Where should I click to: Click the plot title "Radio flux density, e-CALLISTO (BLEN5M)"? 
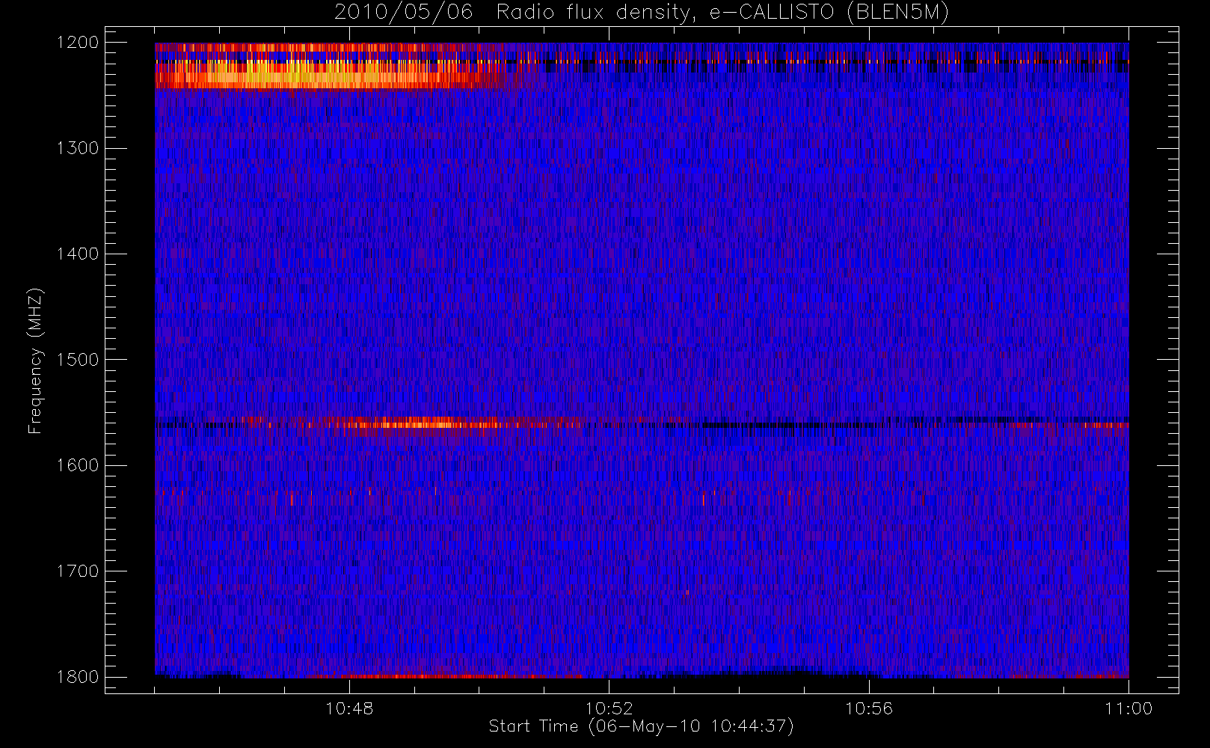[x=722, y=13]
